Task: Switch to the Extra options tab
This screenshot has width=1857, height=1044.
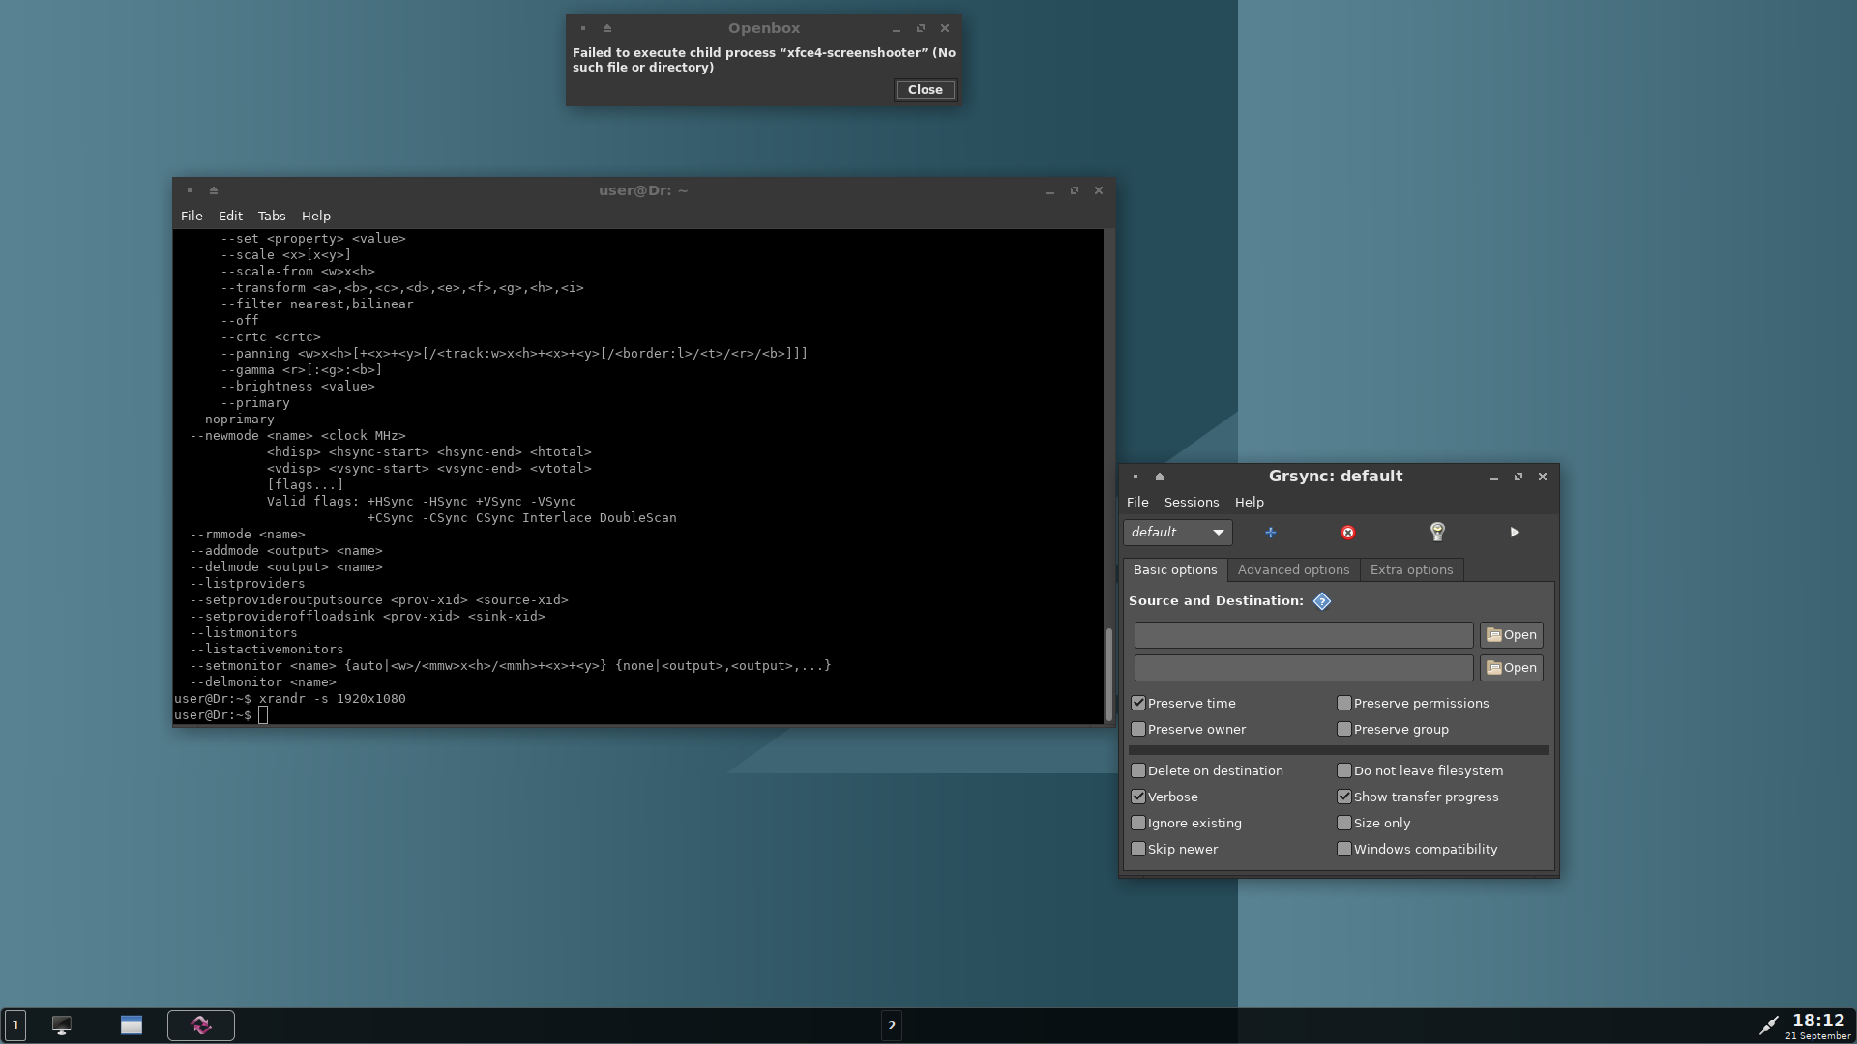Action: (1411, 570)
